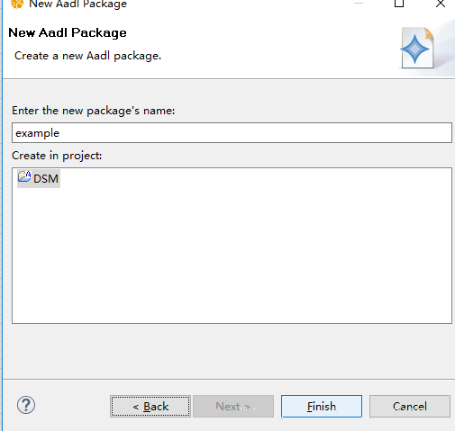Close the New Aadl Package dialog
The width and height of the screenshot is (455, 431).
[441, 4]
